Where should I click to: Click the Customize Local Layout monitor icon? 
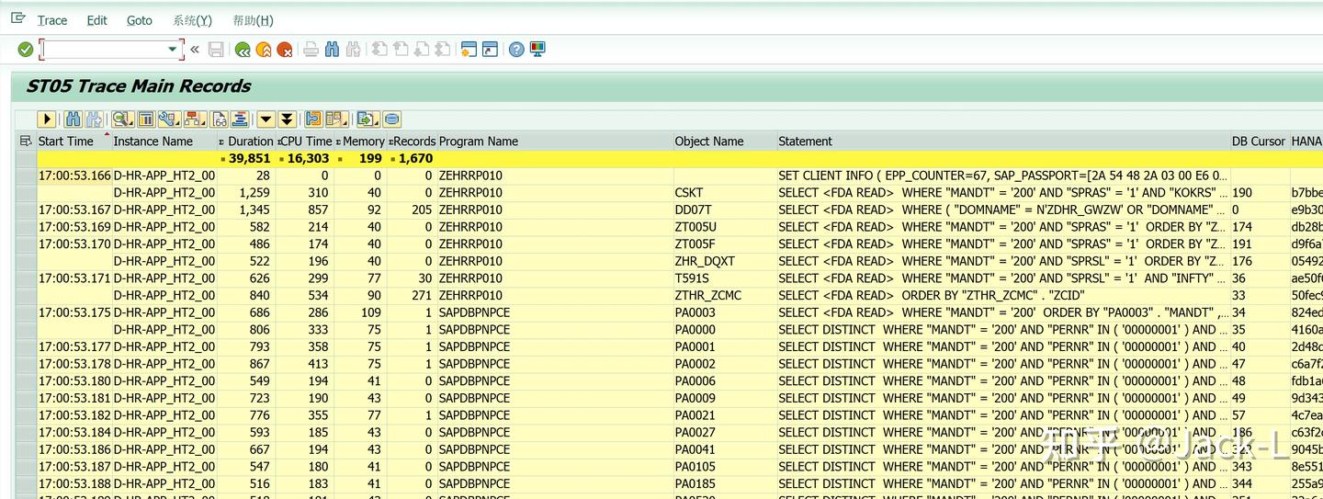pos(537,50)
